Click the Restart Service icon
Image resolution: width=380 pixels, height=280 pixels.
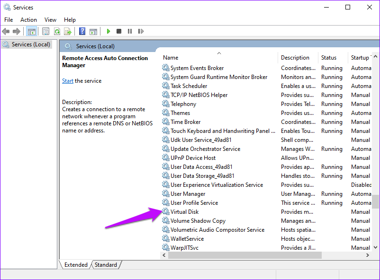coord(141,31)
